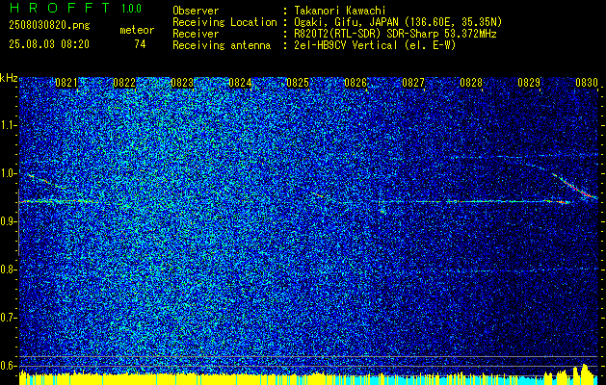Viewport: 606px width, 385px height.
Task: Click the small meteor echo near 0825
Action: coord(316,193)
